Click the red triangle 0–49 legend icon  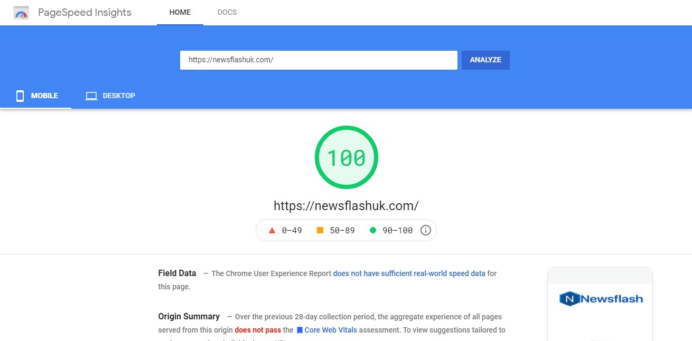point(272,230)
